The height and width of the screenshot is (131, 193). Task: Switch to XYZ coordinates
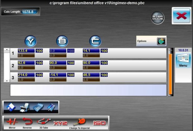(60, 123)
